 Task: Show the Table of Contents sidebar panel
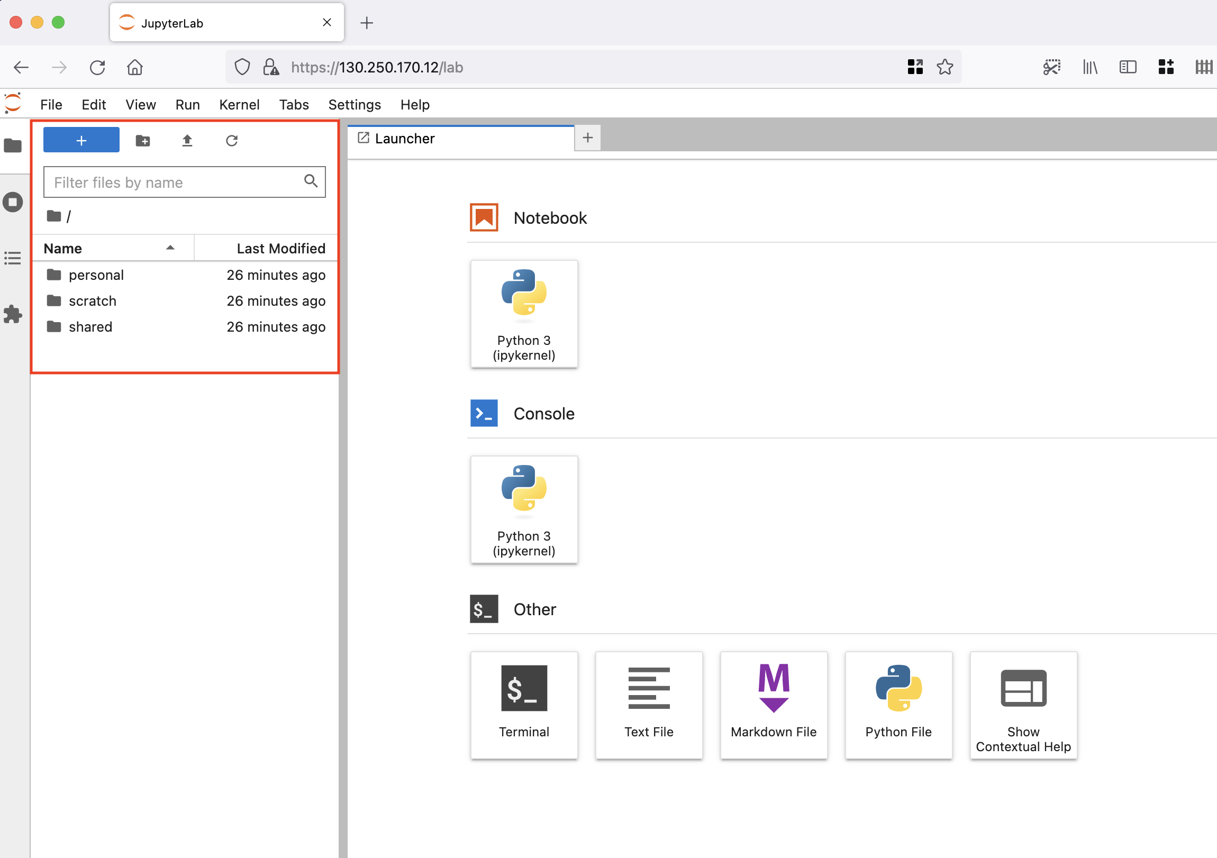(x=13, y=258)
